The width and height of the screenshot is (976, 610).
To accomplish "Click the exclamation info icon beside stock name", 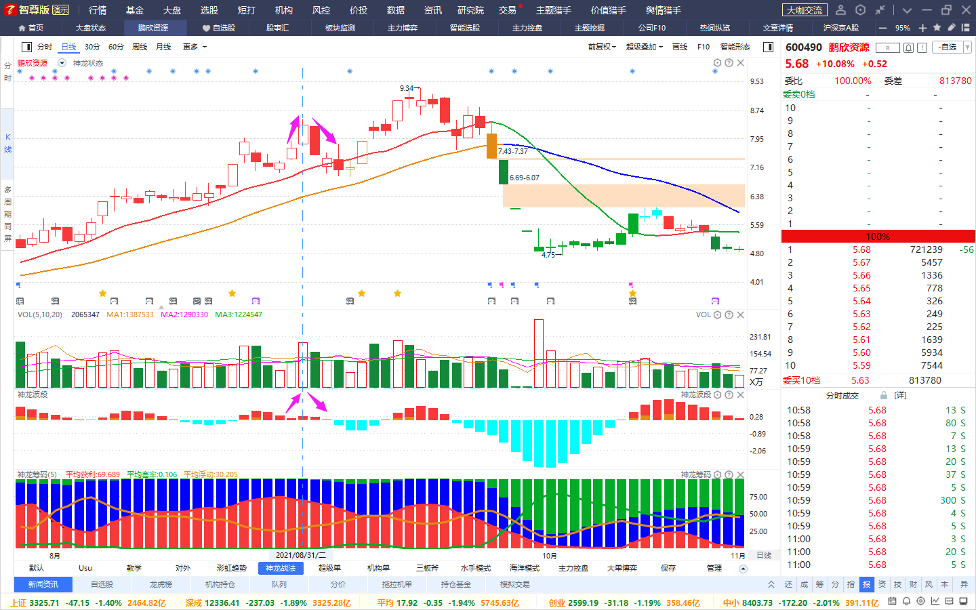I will (x=923, y=47).
